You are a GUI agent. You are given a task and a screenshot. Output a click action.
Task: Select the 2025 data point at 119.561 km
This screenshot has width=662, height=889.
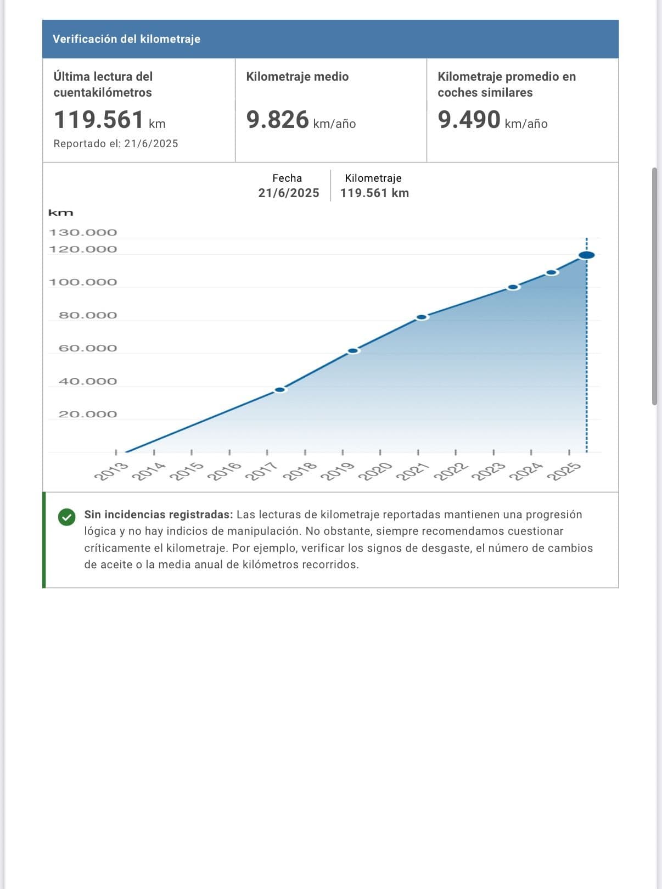tap(586, 255)
